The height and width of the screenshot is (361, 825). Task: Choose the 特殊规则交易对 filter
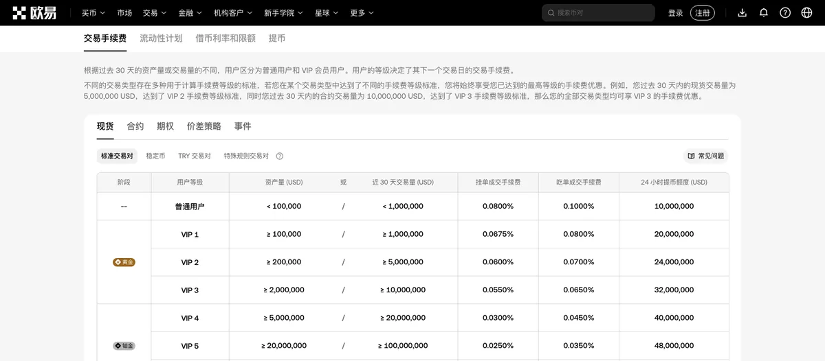(246, 156)
